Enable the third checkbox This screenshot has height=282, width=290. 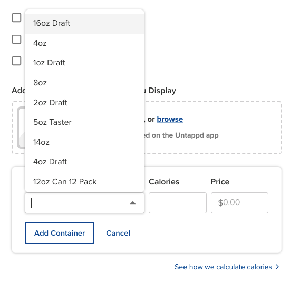click(x=17, y=61)
